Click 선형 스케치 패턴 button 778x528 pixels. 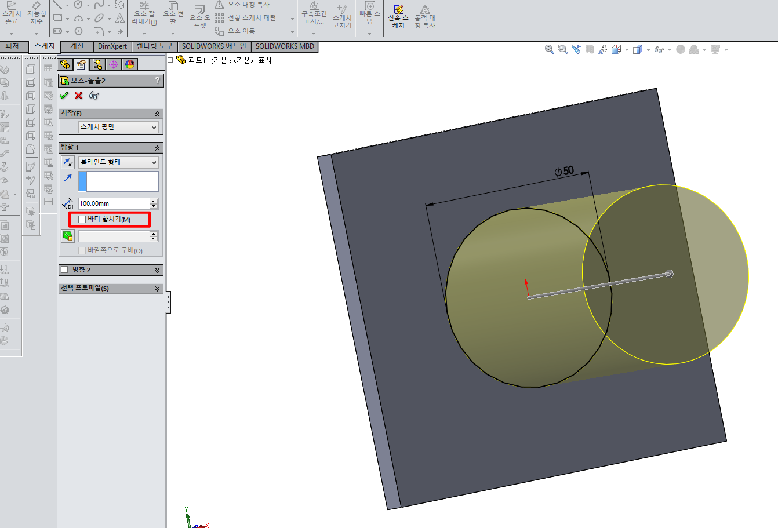(x=245, y=18)
